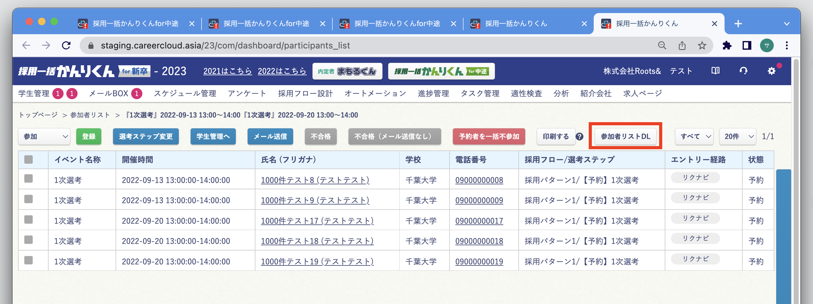813x304 pixels.
Task: Open the 進捗管理 menu item
Action: click(433, 93)
